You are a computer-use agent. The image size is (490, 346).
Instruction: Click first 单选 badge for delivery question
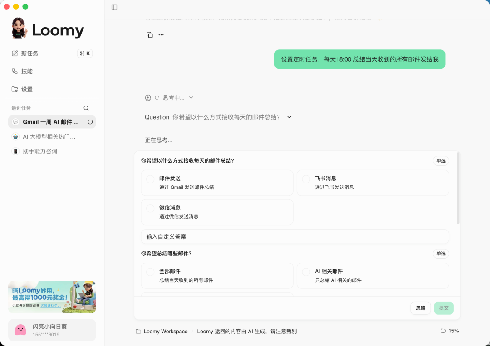click(x=441, y=161)
